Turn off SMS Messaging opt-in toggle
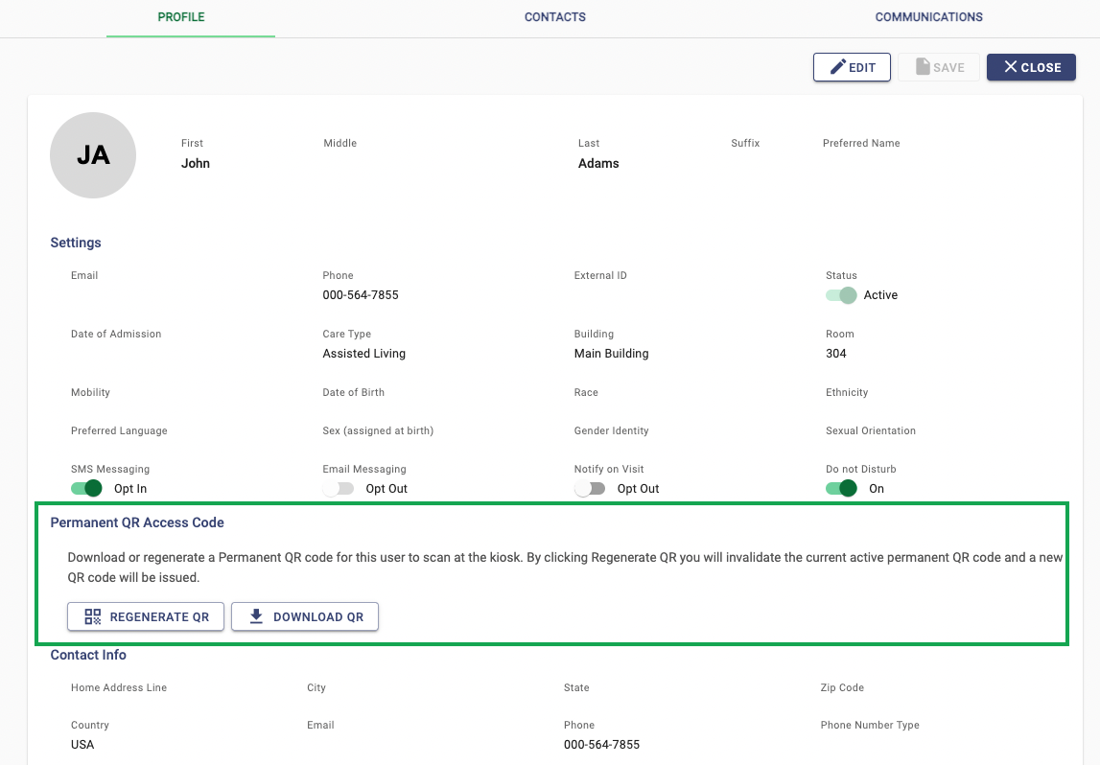The width and height of the screenshot is (1100, 765). pyautogui.click(x=87, y=489)
